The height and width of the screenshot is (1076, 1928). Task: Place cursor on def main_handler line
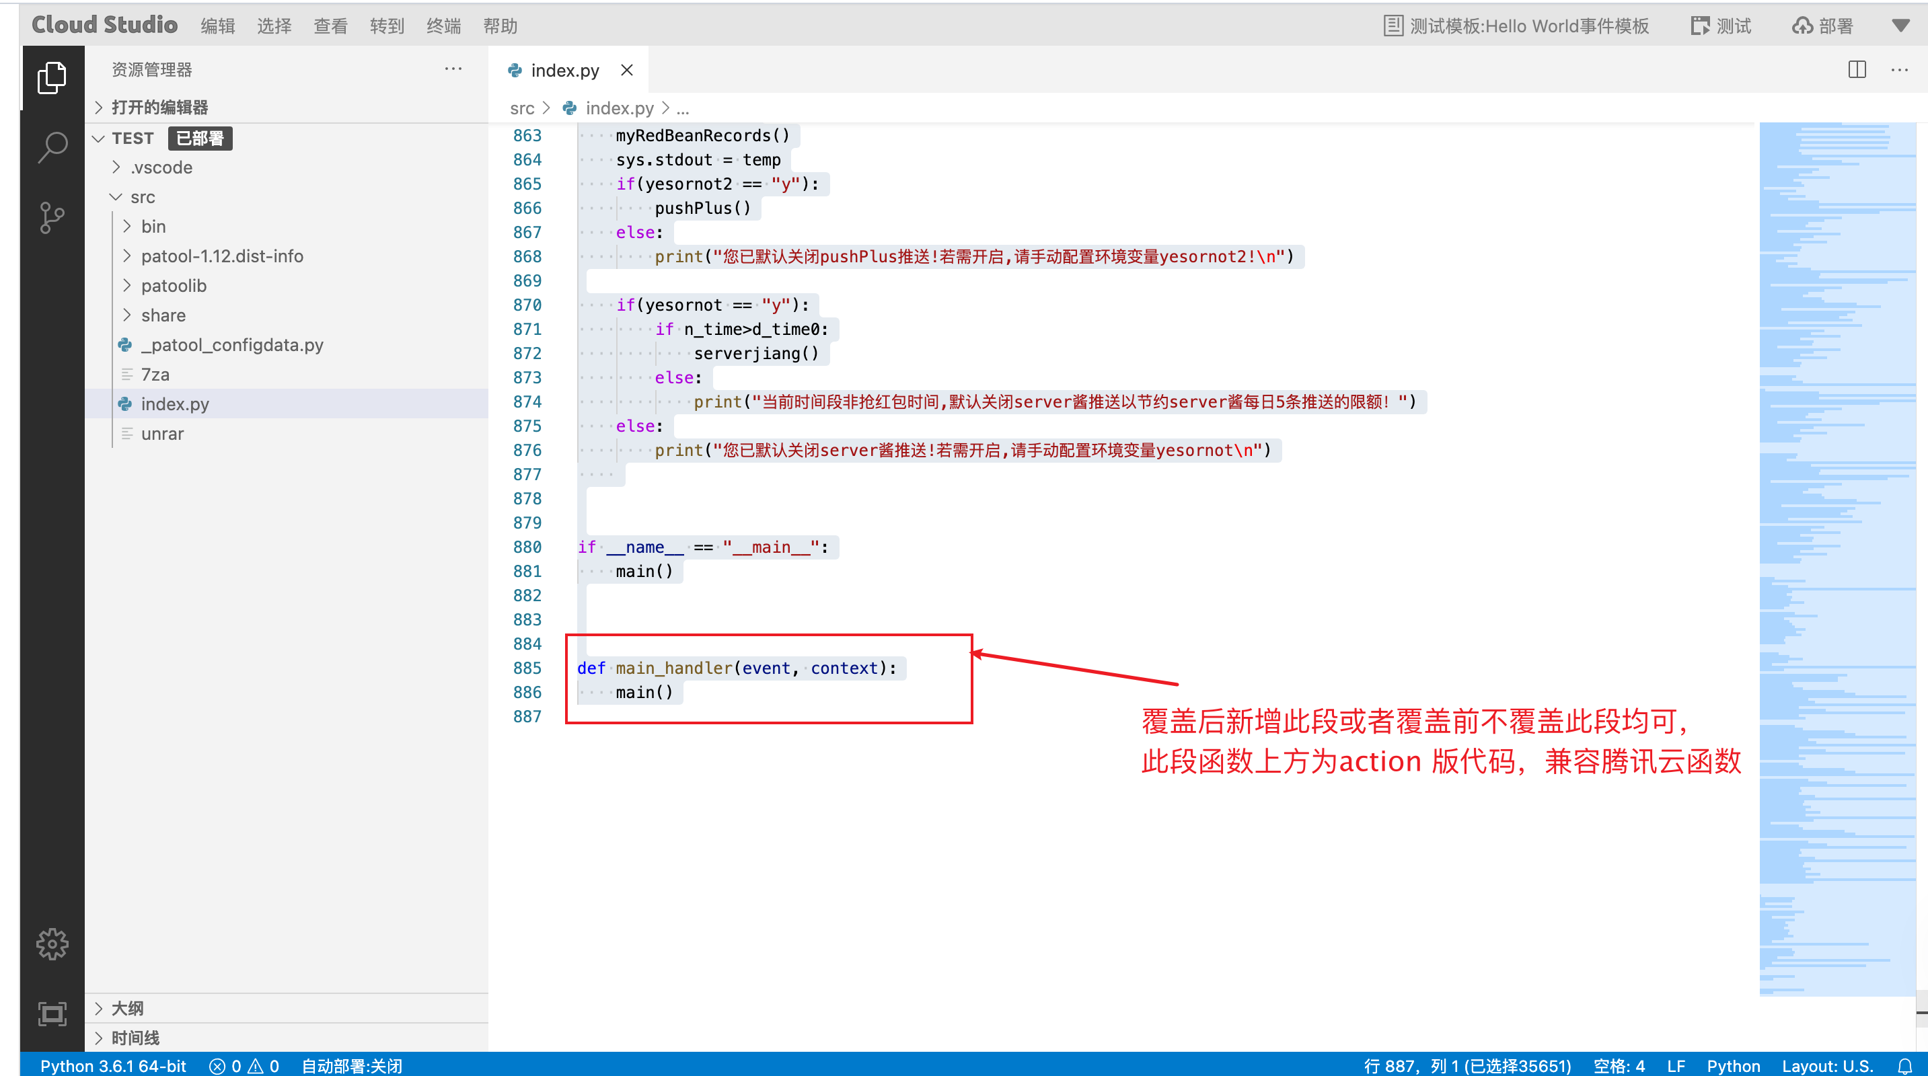coord(737,668)
